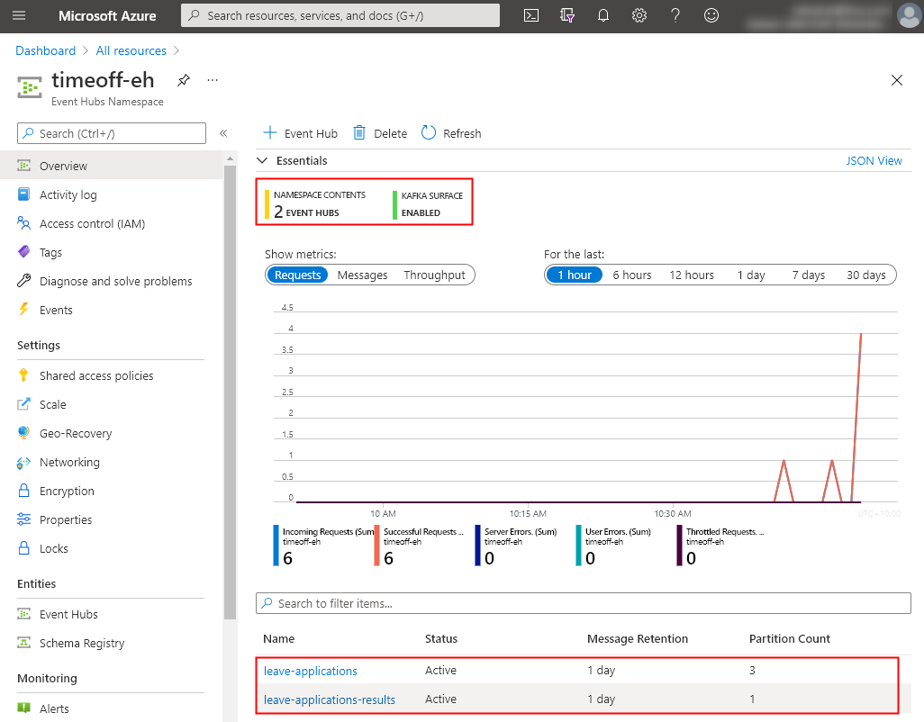Viewport: 924px width, 722px height.
Task: Pin timeoff-eh to dashboard with pin icon
Action: [184, 80]
